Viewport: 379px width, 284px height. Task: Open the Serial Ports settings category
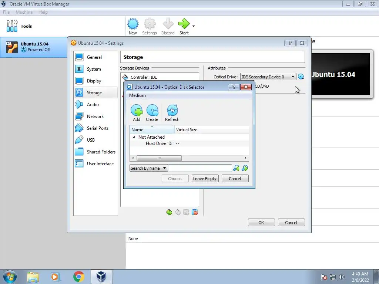click(96, 128)
